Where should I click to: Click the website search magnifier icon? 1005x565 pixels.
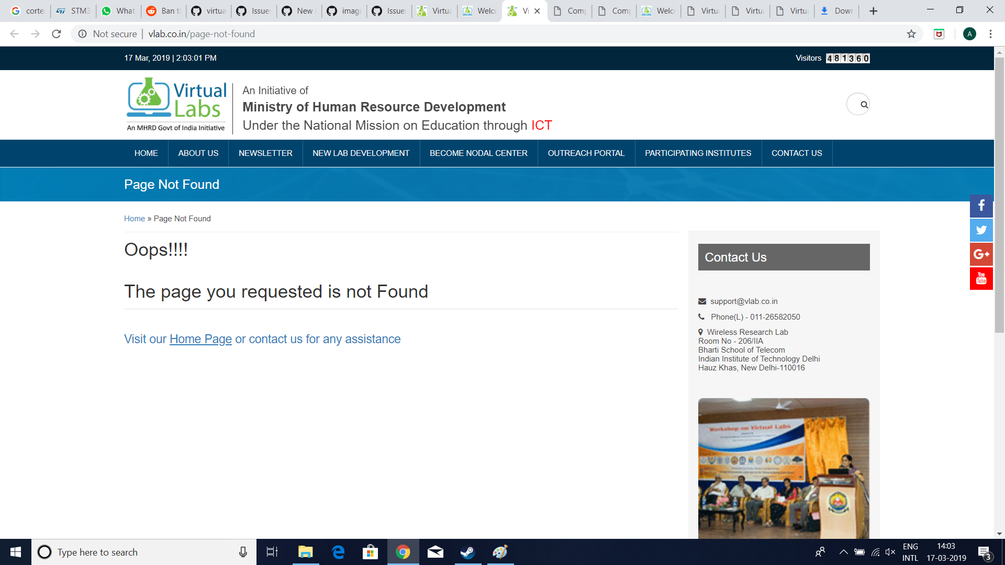coord(864,105)
